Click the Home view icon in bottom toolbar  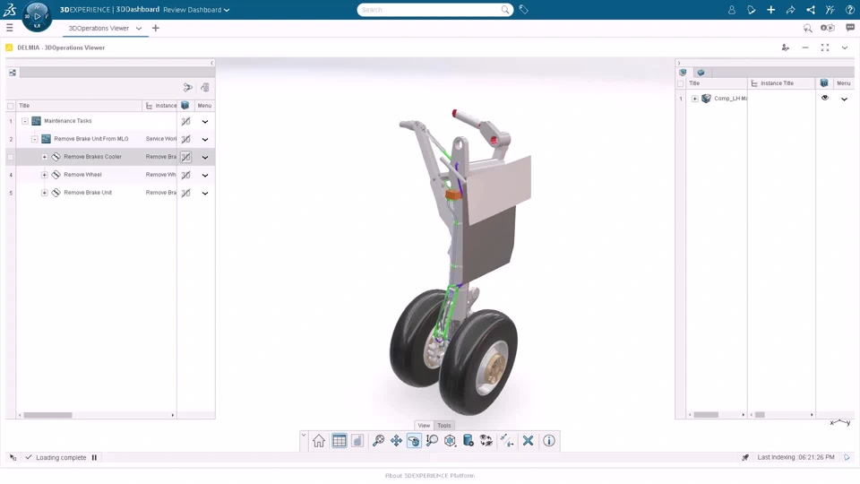pyautogui.click(x=319, y=441)
